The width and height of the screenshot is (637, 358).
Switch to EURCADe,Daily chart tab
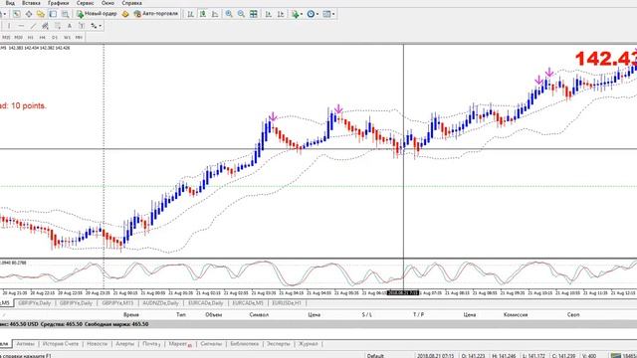206,303
